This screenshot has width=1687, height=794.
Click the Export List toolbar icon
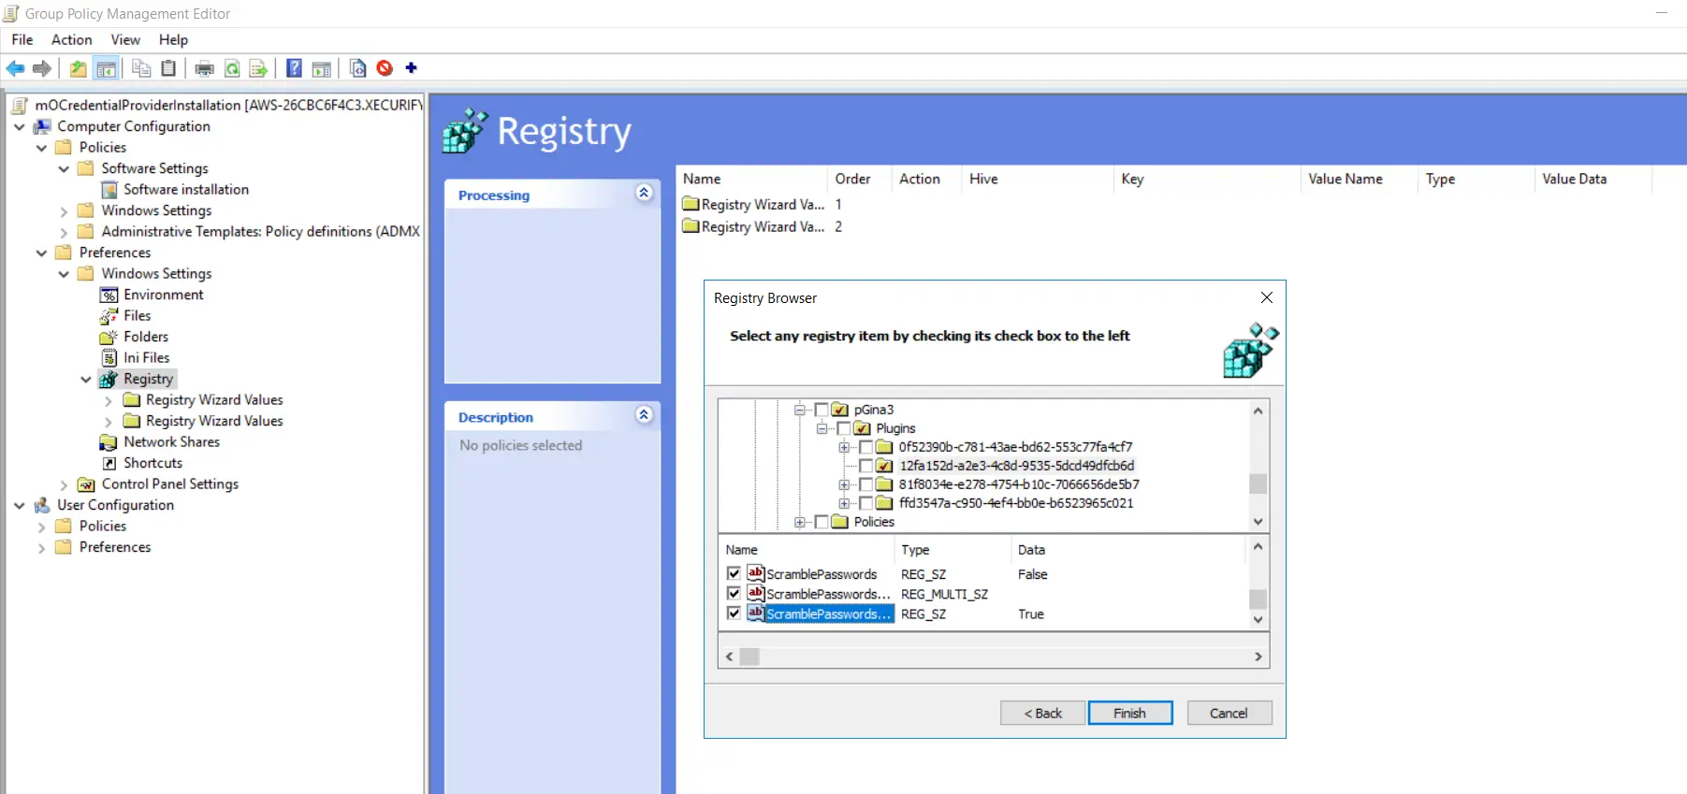click(x=259, y=68)
